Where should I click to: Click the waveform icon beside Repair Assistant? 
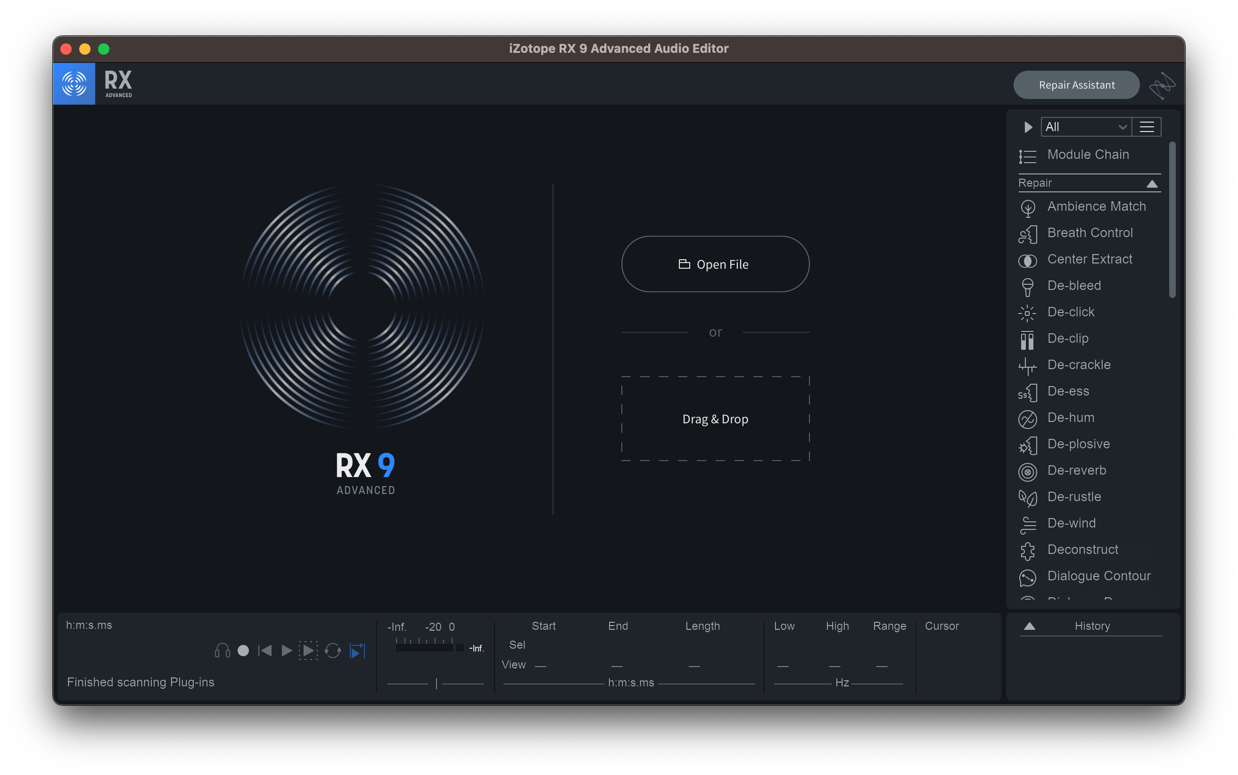pos(1162,85)
